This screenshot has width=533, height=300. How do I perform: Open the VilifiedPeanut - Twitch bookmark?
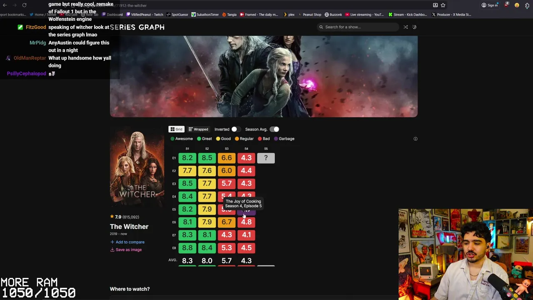coord(144,15)
